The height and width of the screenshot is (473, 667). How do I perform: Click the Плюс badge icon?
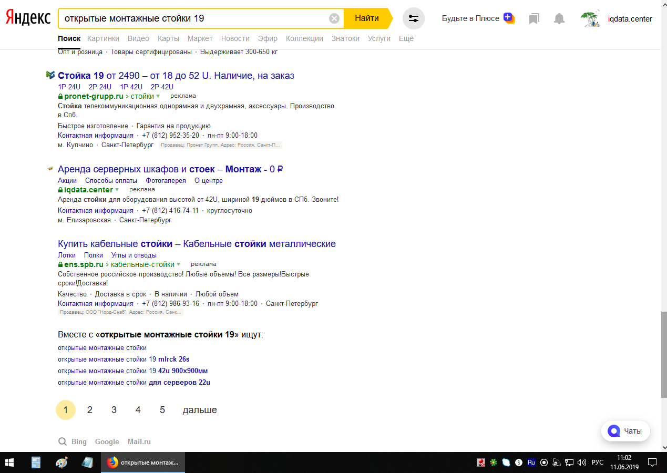(509, 18)
